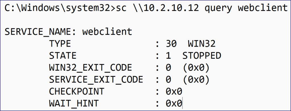The height and width of the screenshot is (111, 291).
Task: Click the STOPPED status text
Action: tap(202, 56)
